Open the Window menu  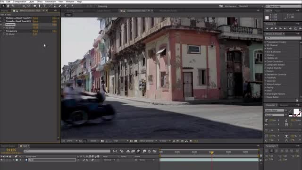click(70, 1)
